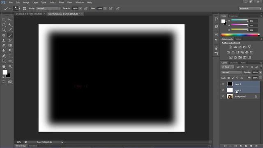Switch to the Channels tab
The width and height of the screenshot is (263, 148).
[234, 63]
